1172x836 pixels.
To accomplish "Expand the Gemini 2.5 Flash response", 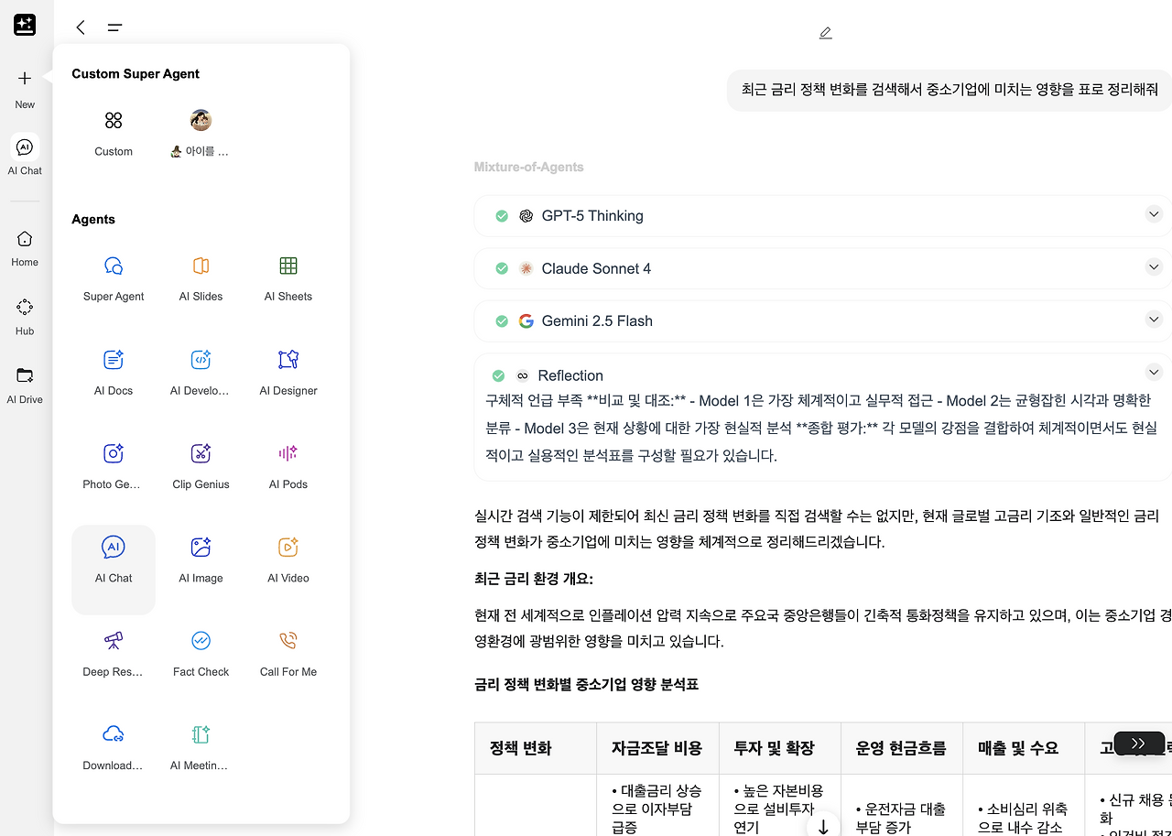I will tap(1154, 320).
